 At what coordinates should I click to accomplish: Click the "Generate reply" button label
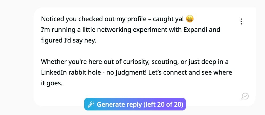point(119,105)
